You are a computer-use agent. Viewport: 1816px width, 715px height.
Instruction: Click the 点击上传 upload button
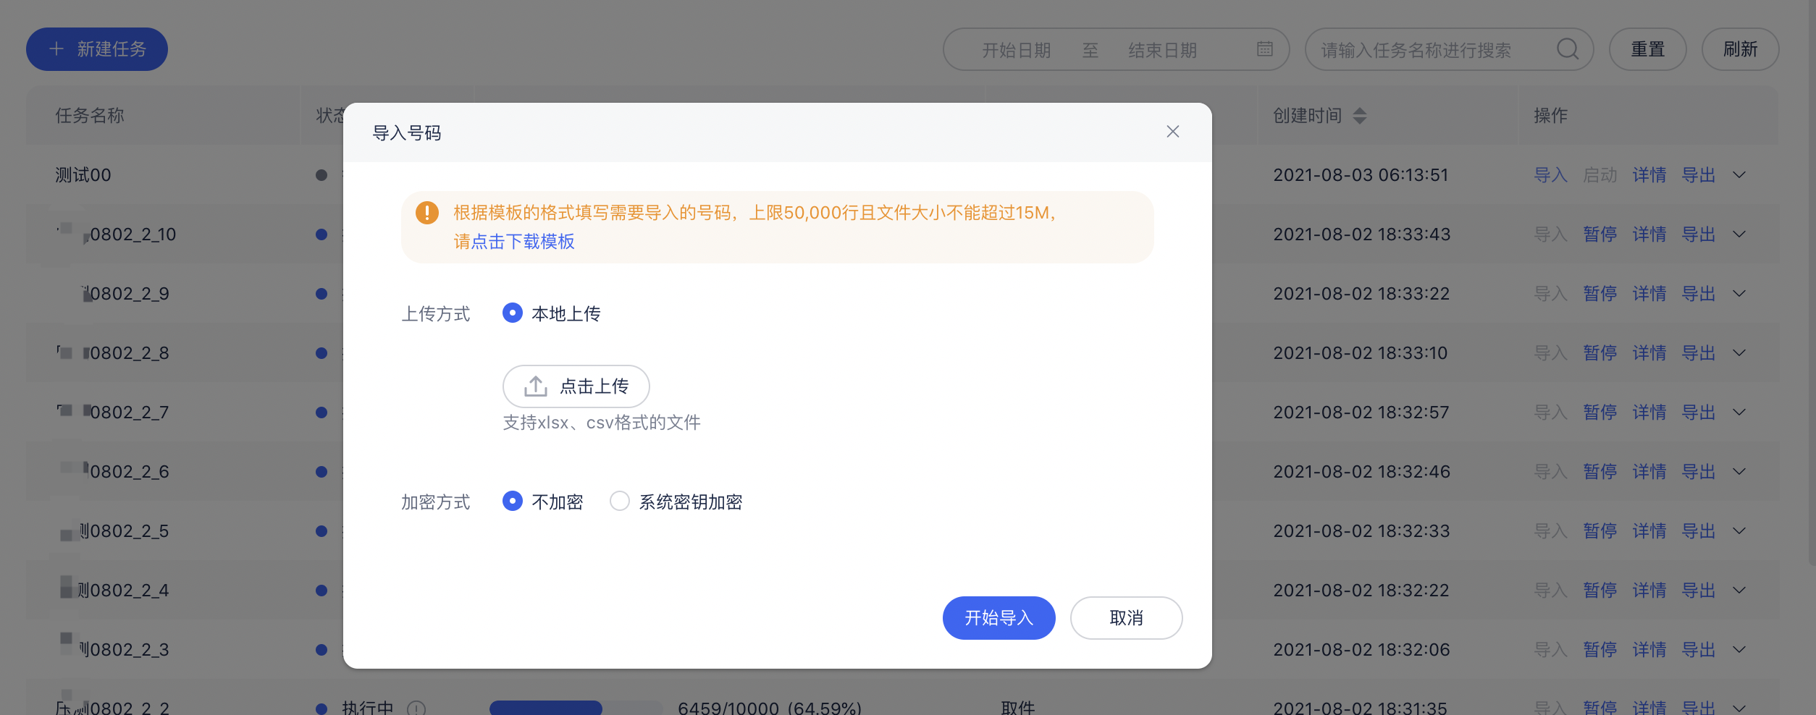point(576,386)
